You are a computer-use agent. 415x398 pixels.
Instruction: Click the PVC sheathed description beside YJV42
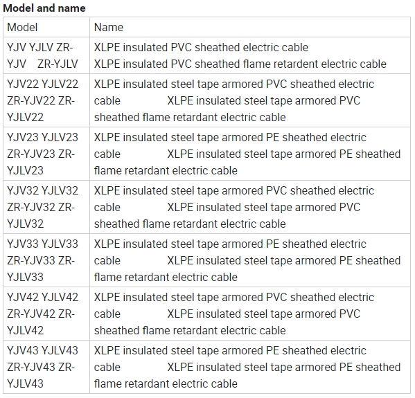[250, 314]
